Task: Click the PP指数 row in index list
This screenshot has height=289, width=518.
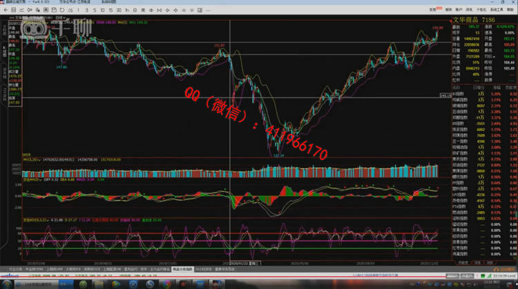Action: (484, 183)
